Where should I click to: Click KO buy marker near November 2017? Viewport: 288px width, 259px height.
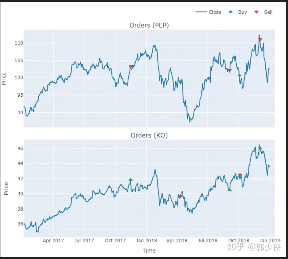tap(130, 179)
